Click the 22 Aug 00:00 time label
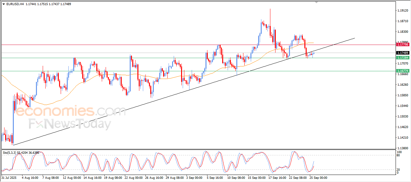This screenshot has width=411, height=182. click(x=134, y=178)
